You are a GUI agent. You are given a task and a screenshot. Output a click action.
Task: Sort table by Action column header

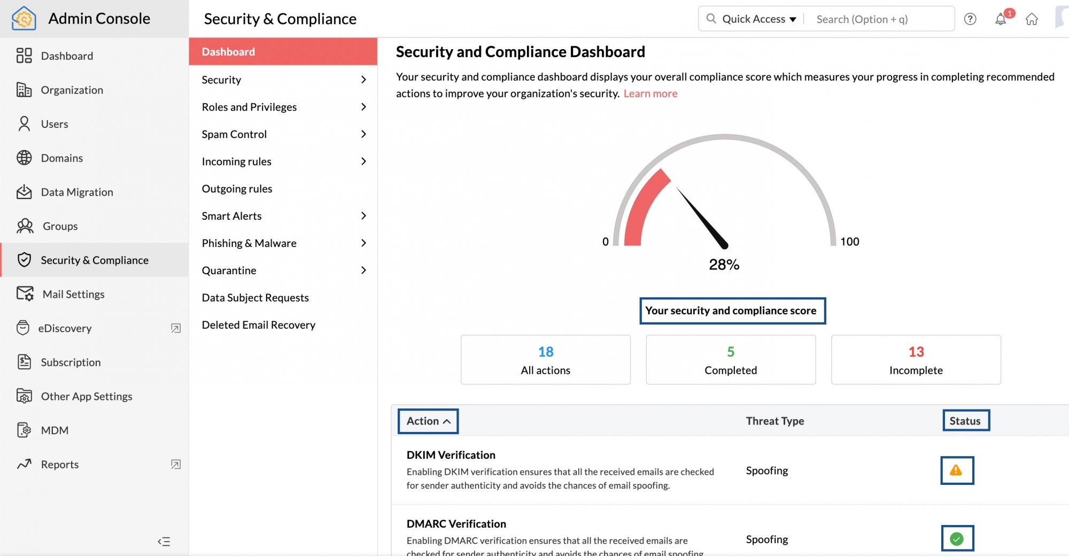point(428,421)
